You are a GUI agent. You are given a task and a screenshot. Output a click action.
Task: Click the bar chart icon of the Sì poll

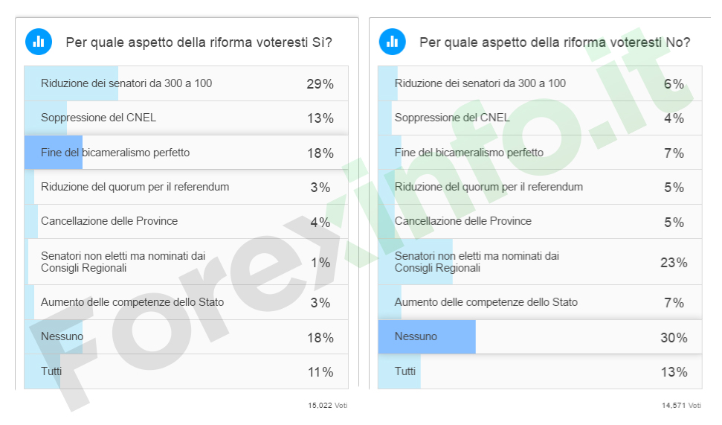tap(39, 42)
